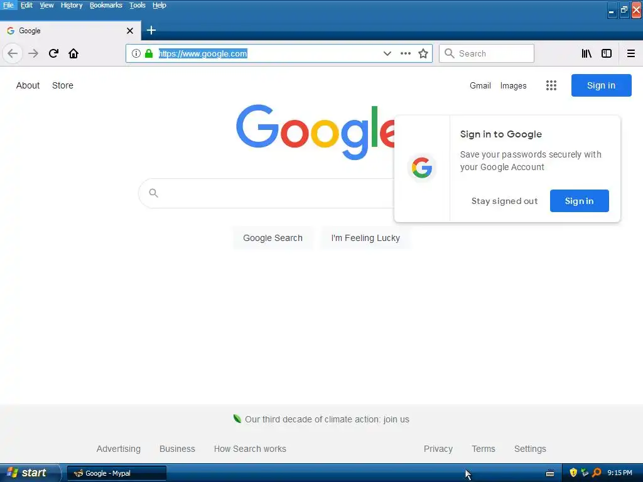Expand the address bar history dropdown arrow
The width and height of the screenshot is (643, 482).
387,54
